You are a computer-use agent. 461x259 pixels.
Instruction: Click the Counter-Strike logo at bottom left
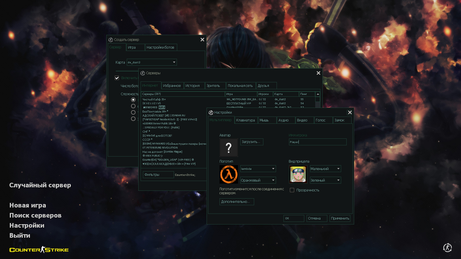[39, 250]
